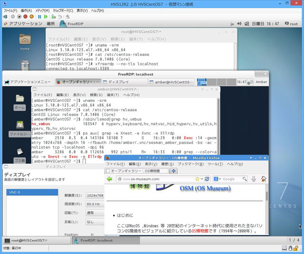Click the green Back arrow in Firefox
Viewport: 304px width, 254px height.
[110, 179]
